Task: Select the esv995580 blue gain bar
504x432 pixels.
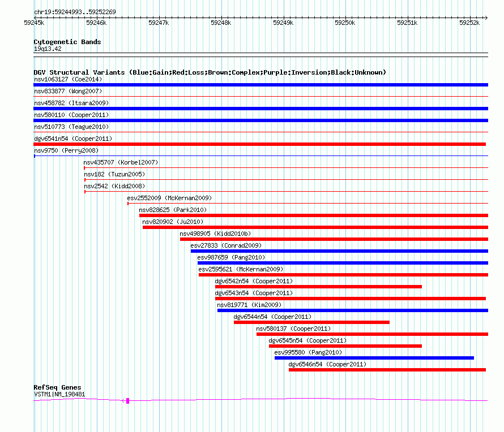Action: pyautogui.click(x=374, y=358)
